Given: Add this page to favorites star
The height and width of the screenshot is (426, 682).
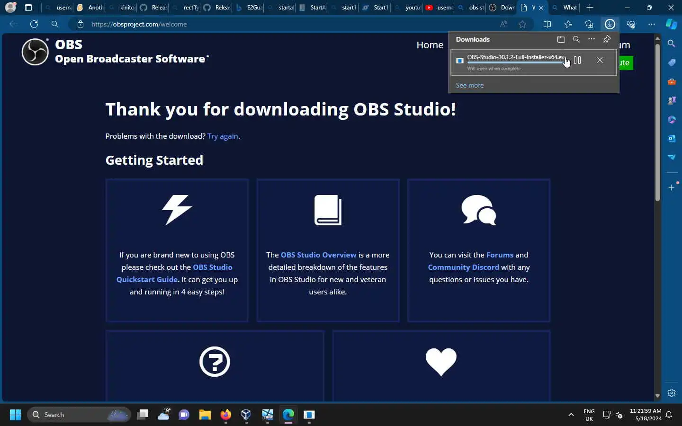Looking at the screenshot, I should click(522, 24).
